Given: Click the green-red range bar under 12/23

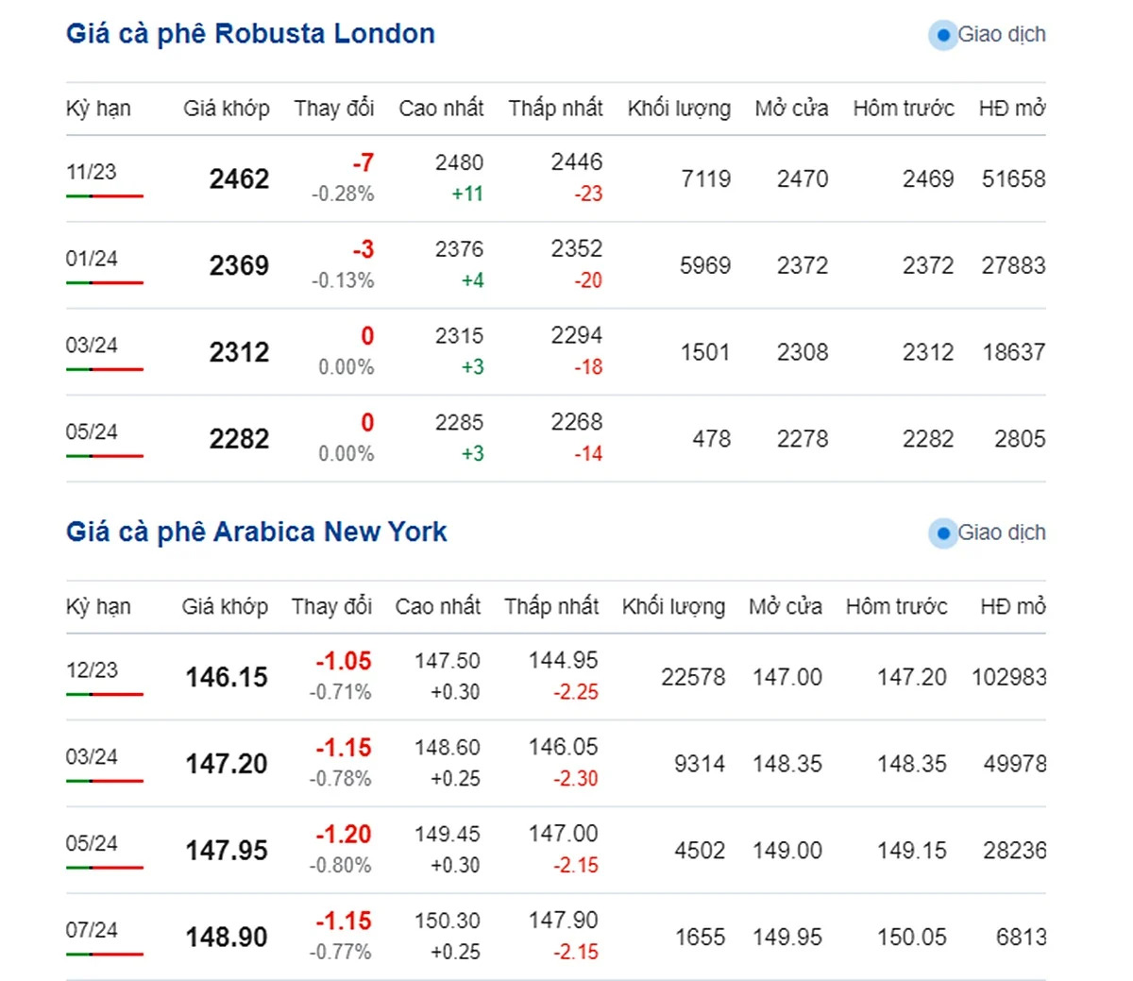Looking at the screenshot, I should (104, 695).
